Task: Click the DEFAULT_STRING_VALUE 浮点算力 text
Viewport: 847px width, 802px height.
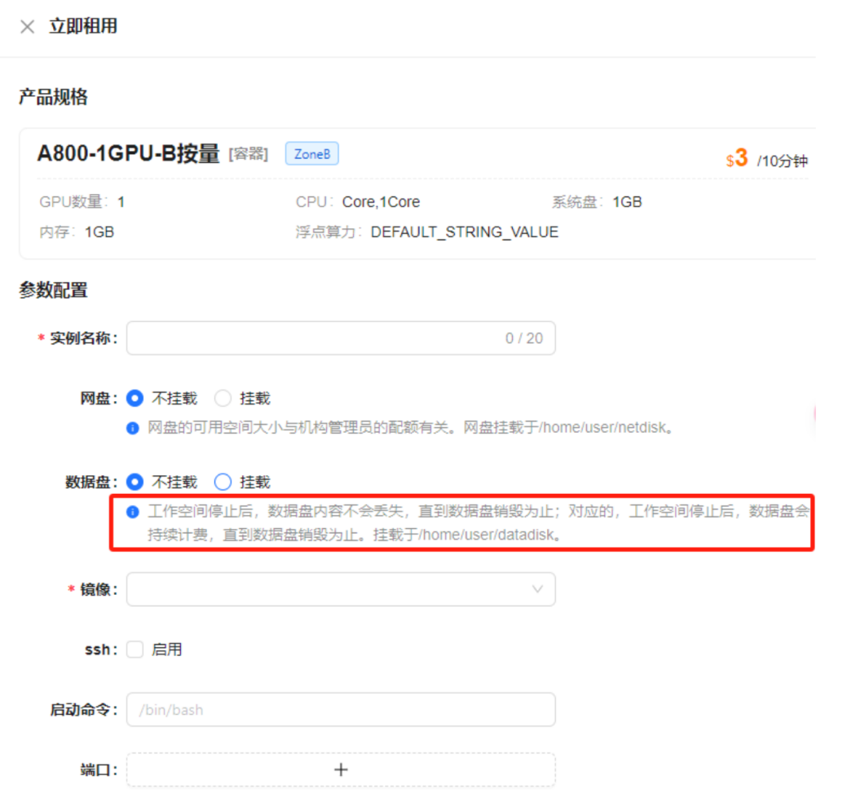Action: pyautogui.click(x=464, y=232)
